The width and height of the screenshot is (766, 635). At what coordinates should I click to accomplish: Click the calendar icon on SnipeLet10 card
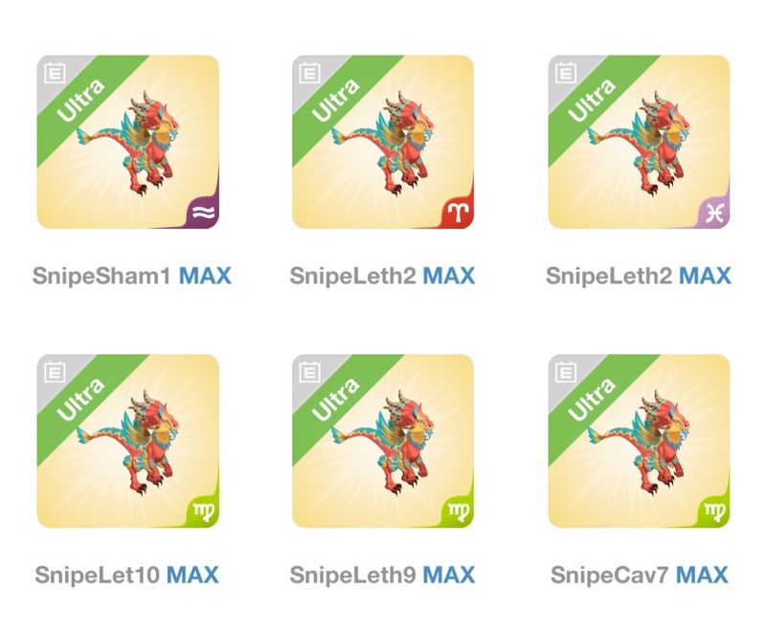tap(55, 373)
